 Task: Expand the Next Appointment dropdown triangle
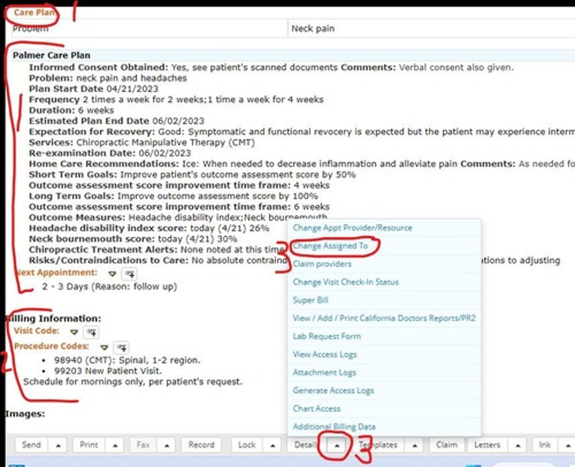112,274
